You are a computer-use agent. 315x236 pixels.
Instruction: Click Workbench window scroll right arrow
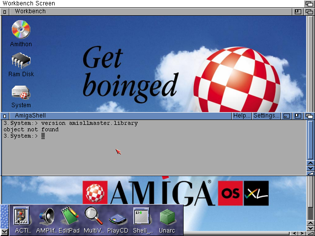tap(302, 234)
